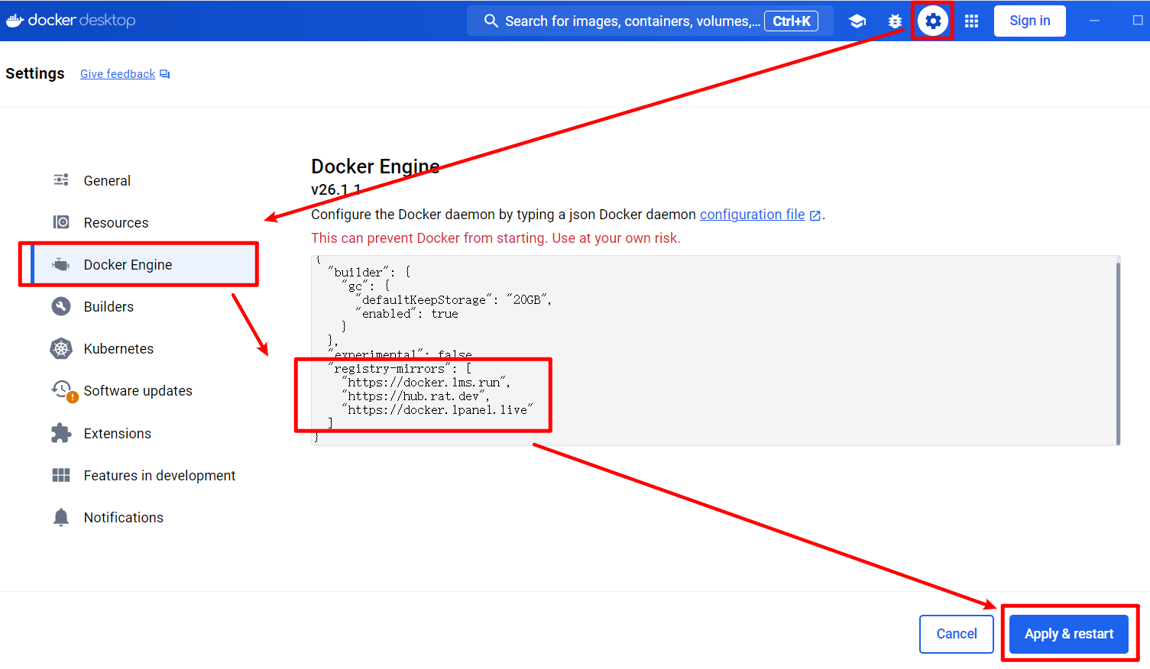Maximize the Docker Desktop window
1150x669 pixels.
click(1137, 21)
